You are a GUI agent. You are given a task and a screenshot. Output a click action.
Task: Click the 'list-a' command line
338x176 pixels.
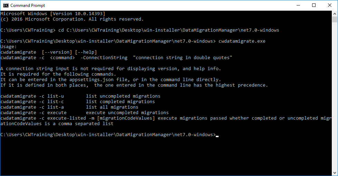tap(69, 107)
